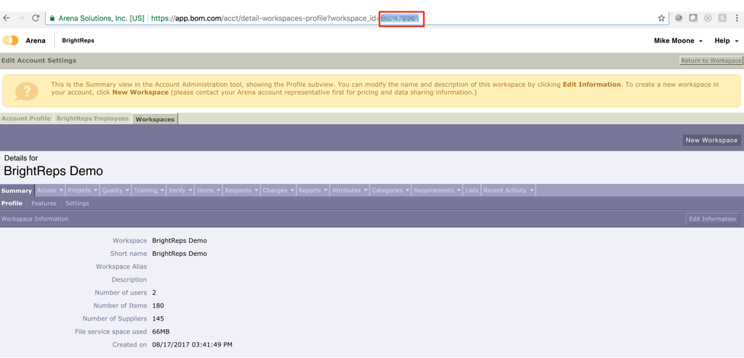Click Edit Account Settings title
The height and width of the screenshot is (358, 744).
[x=38, y=61]
